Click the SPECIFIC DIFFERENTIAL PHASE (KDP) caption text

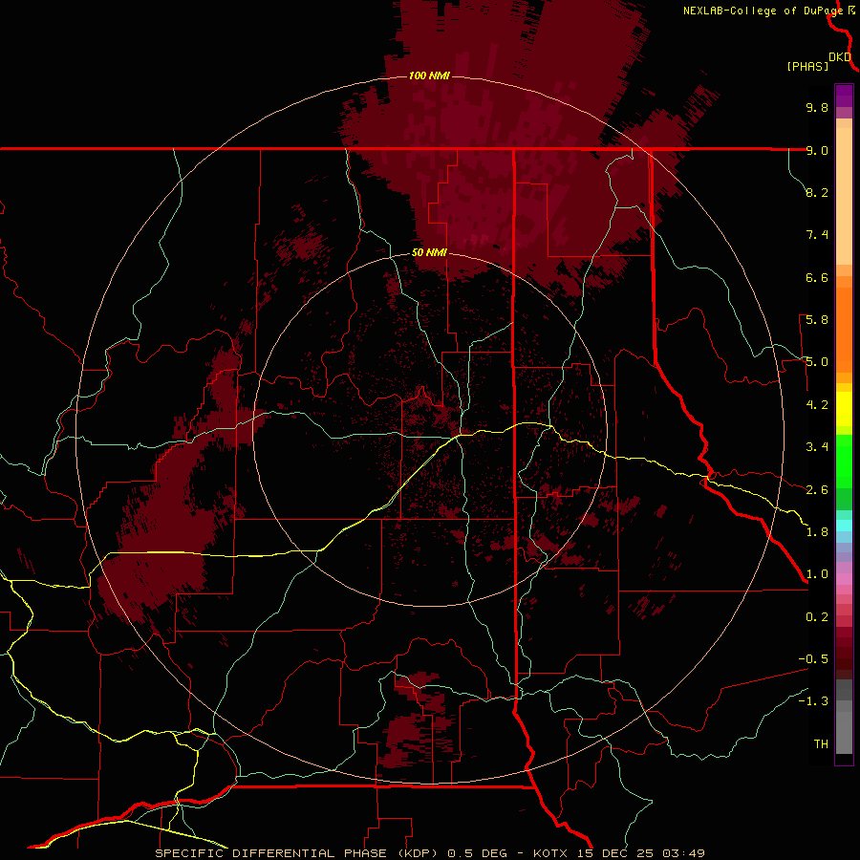297,853
